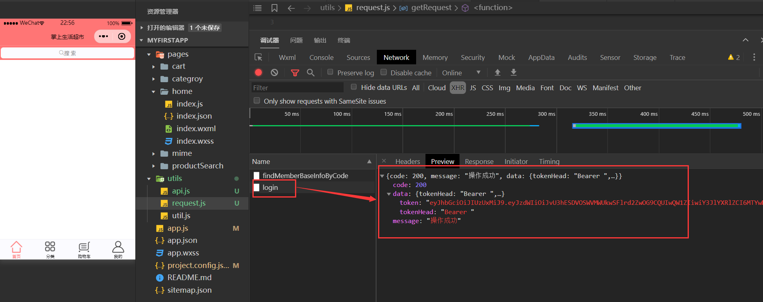
Task: Click the export HAR download arrow icon
Action: click(513, 72)
